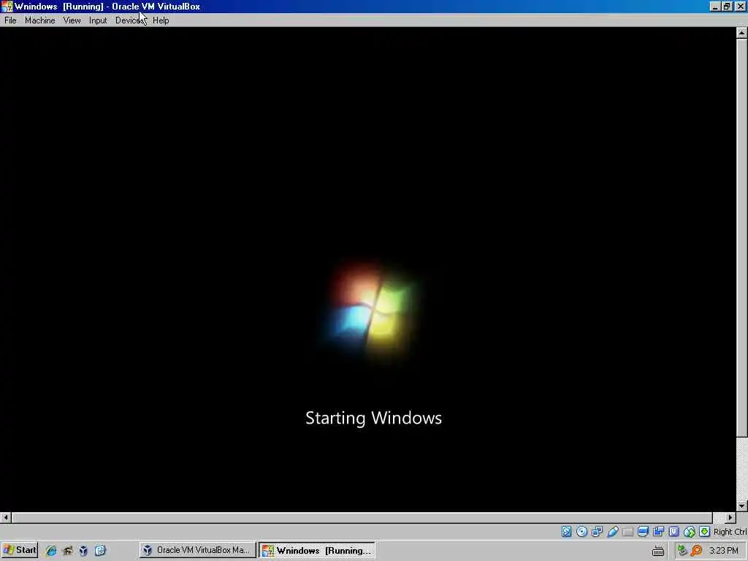Click the USB devices status icon
Viewport: 748px width, 561px height.
613,532
